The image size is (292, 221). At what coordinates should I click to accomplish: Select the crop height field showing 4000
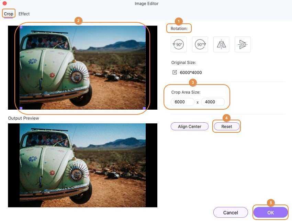(213, 102)
